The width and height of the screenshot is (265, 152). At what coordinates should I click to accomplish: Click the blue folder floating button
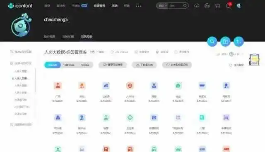[x=225, y=41]
